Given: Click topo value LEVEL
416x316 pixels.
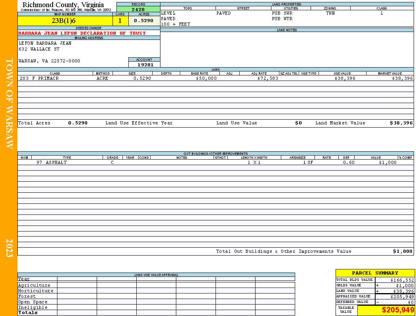Looking at the screenshot, I should (168, 13).
